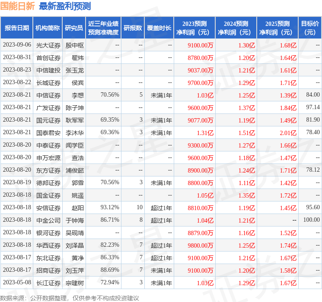Select the 国元证券 institution cell
This screenshot has height=302, width=322.
click(x=48, y=120)
